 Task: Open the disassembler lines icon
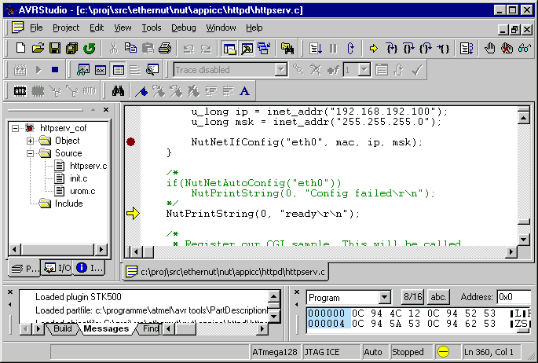pos(135,70)
